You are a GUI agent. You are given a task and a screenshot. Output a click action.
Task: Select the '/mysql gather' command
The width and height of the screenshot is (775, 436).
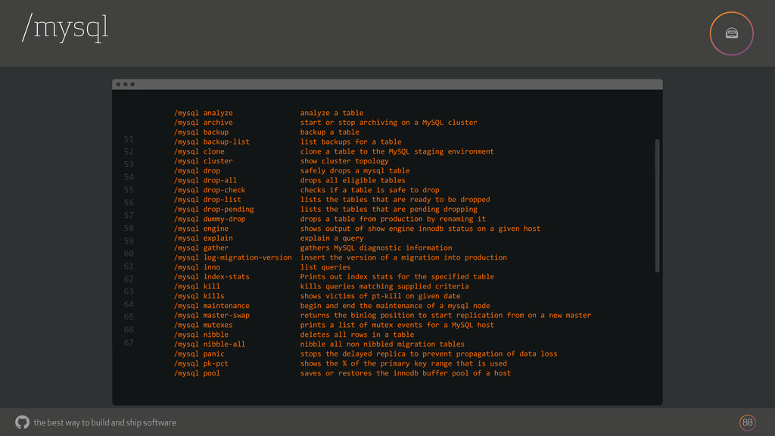201,248
